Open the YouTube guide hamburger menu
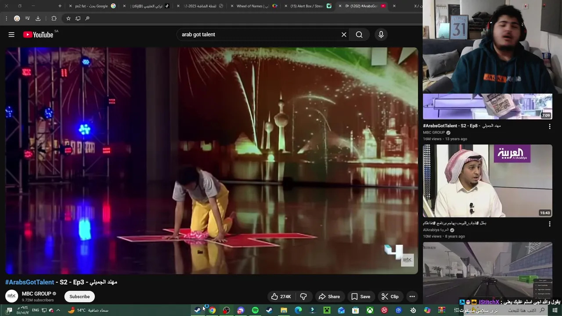 tap(11, 35)
